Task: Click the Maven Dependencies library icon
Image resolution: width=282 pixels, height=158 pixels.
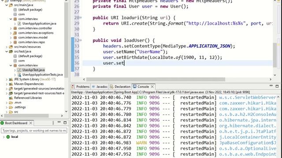Action: [x=11, y=84]
